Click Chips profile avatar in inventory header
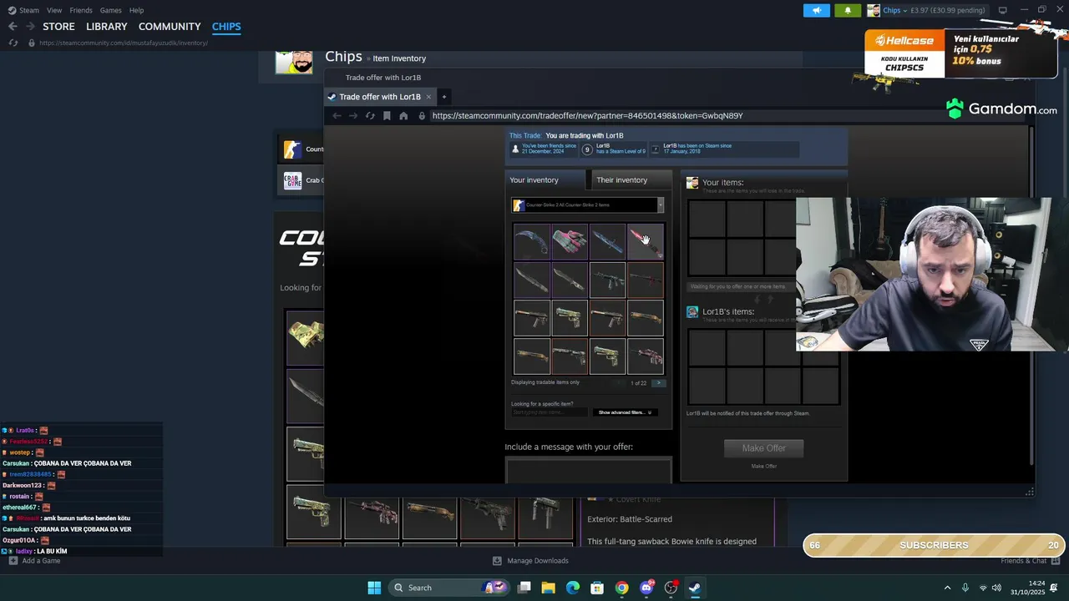Image resolution: width=1069 pixels, height=601 pixels. pos(294,61)
